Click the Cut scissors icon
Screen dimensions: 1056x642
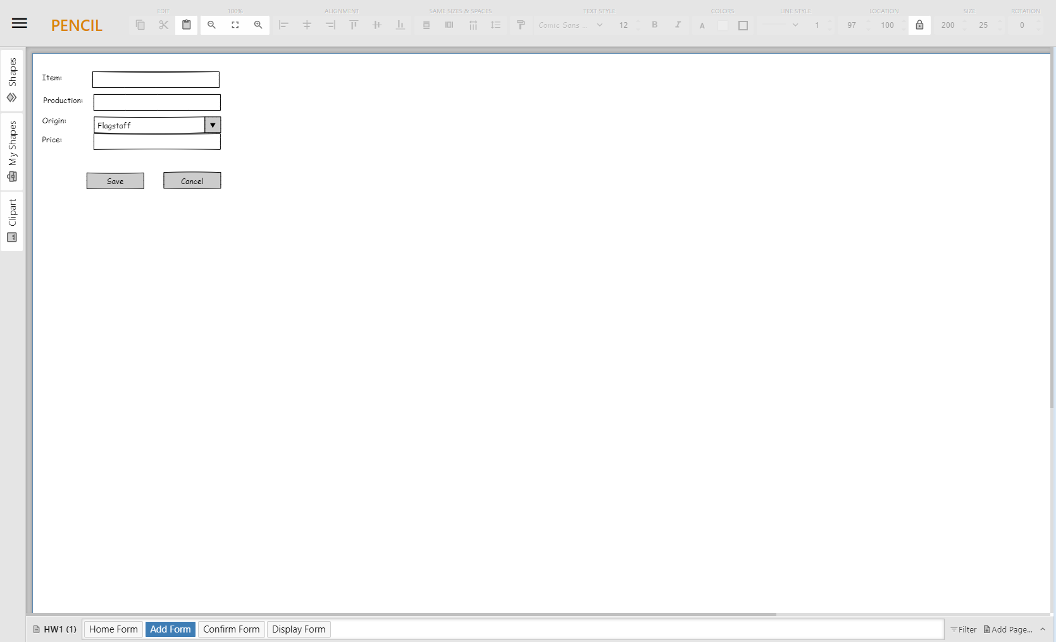163,25
